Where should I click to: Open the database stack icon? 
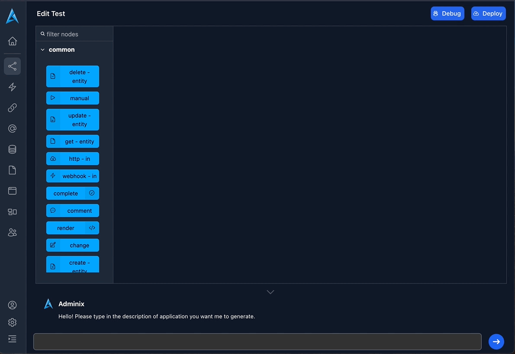(13, 149)
